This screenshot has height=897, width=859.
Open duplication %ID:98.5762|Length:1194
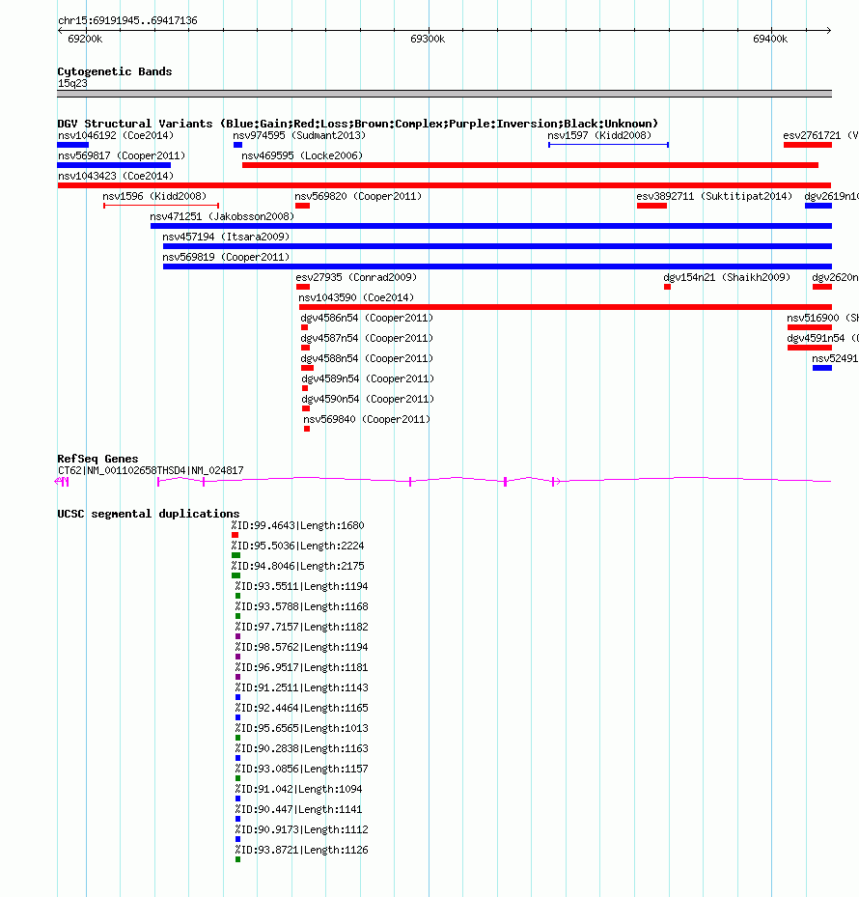coord(301,648)
